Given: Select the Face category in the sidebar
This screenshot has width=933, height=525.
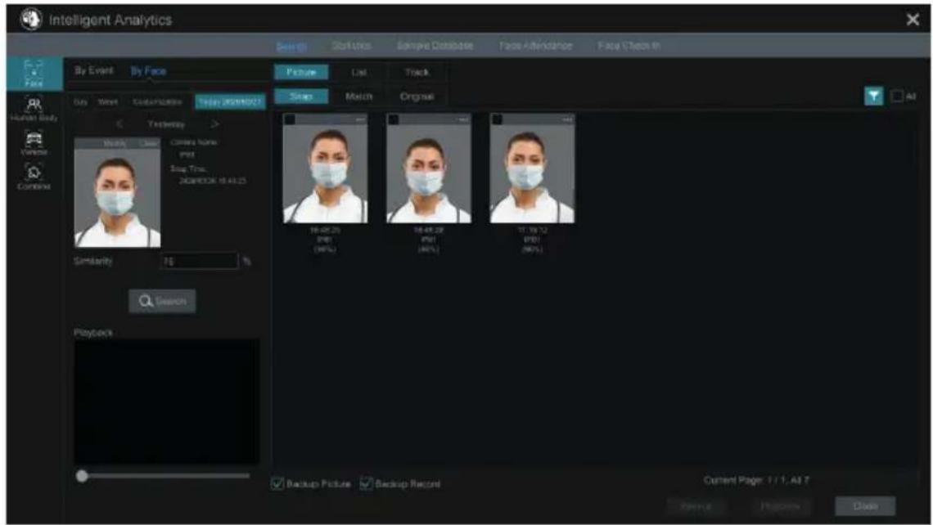Looking at the screenshot, I should click(x=34, y=74).
